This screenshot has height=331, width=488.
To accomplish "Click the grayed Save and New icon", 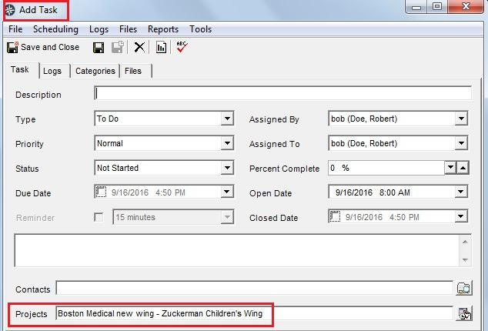I will point(118,48).
